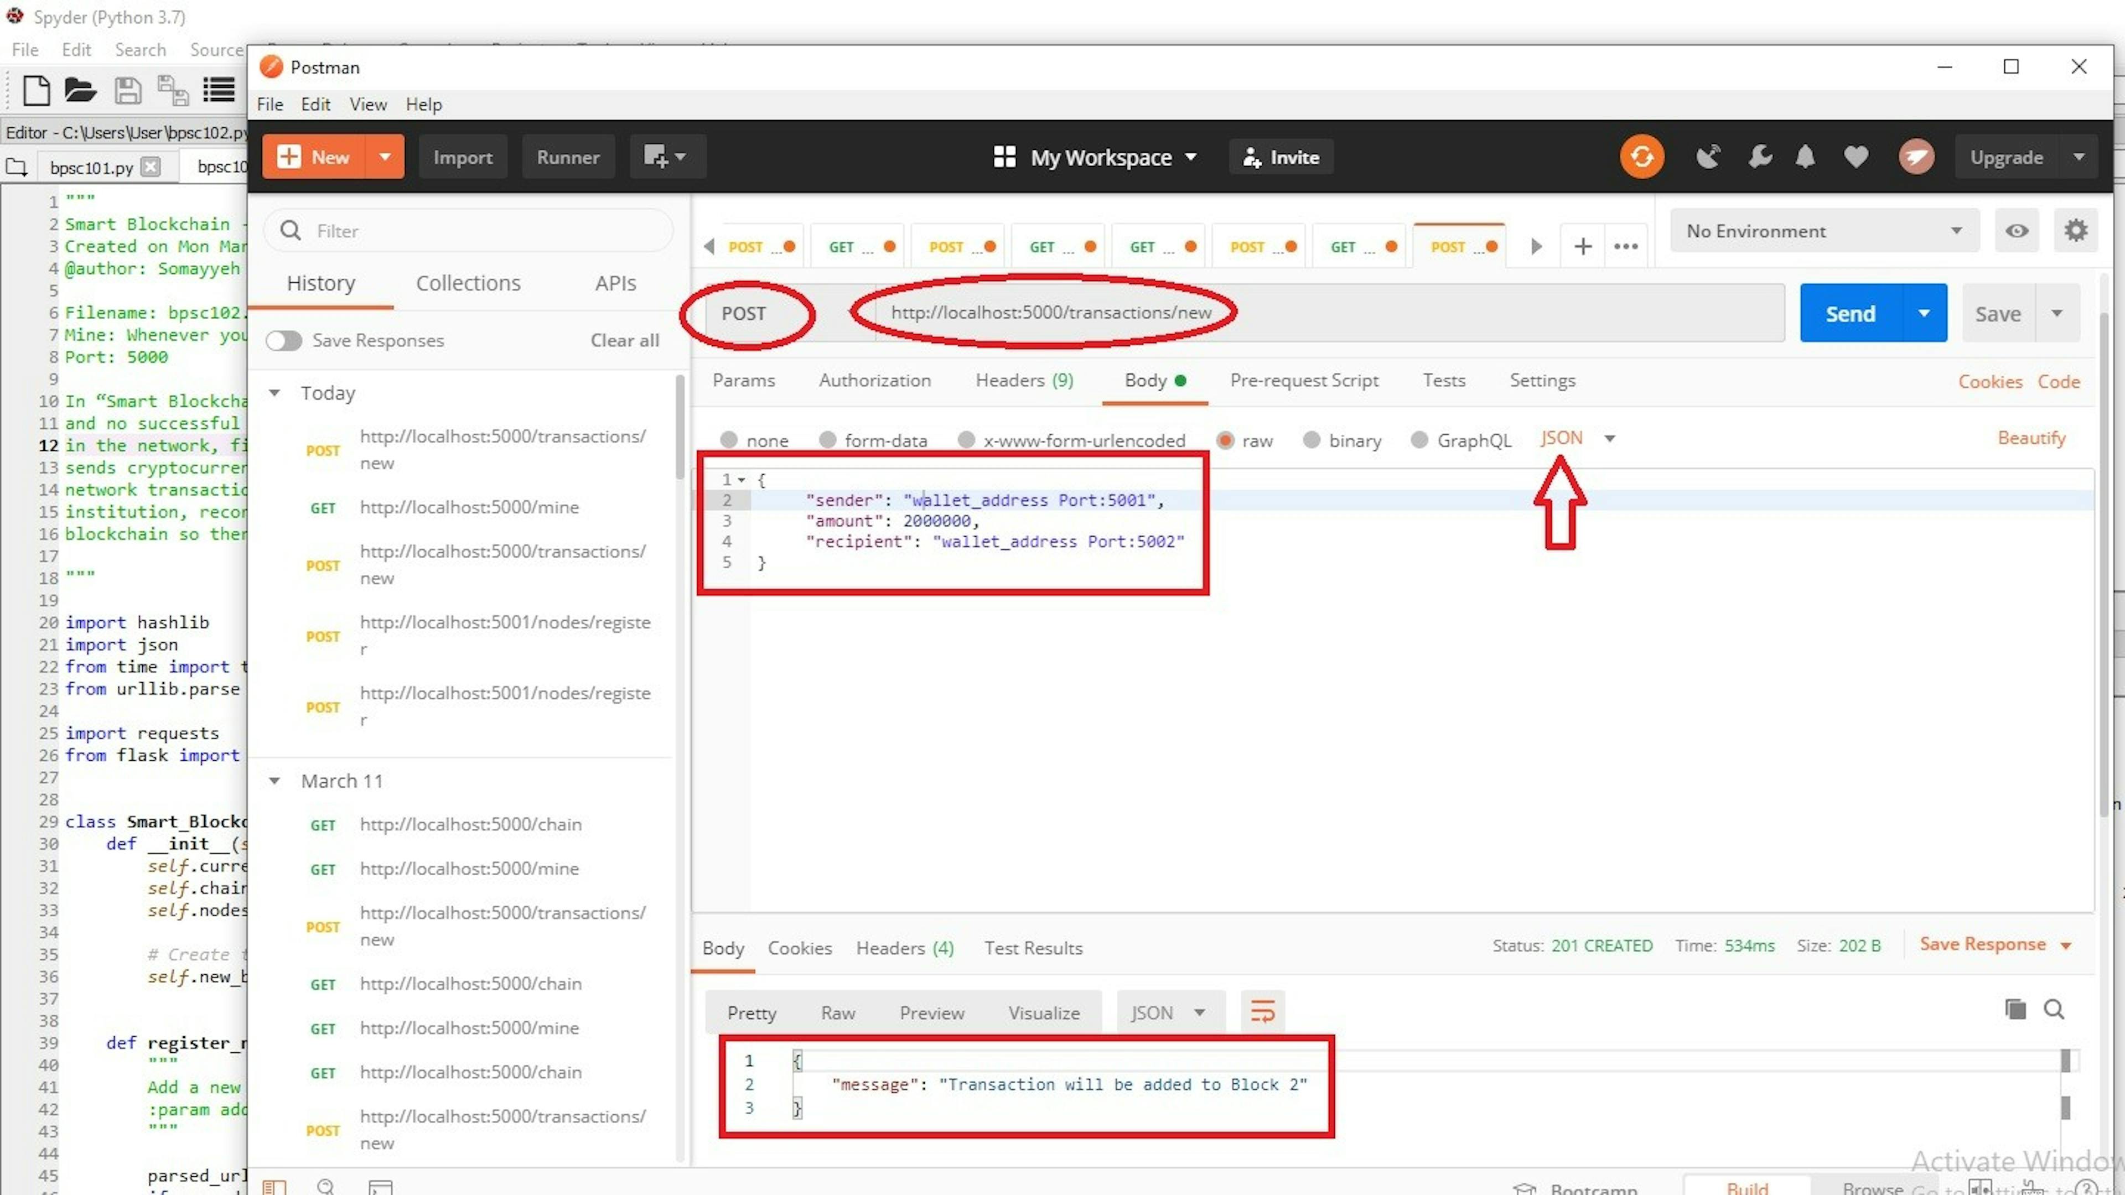Click the Invite button
The width and height of the screenshot is (2125, 1195).
coord(1281,157)
